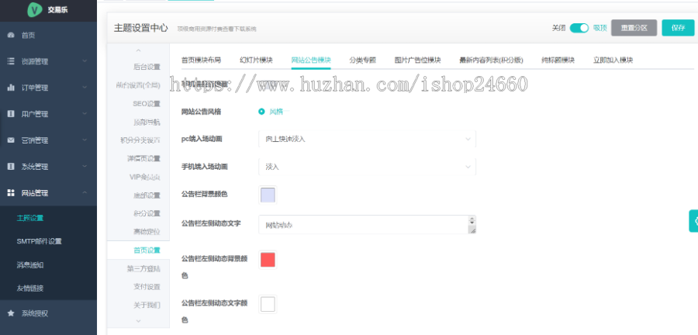Viewport: 698px width, 335px height.
Task: Open SMTP邮件设置 in the sidebar
Action: tap(39, 241)
